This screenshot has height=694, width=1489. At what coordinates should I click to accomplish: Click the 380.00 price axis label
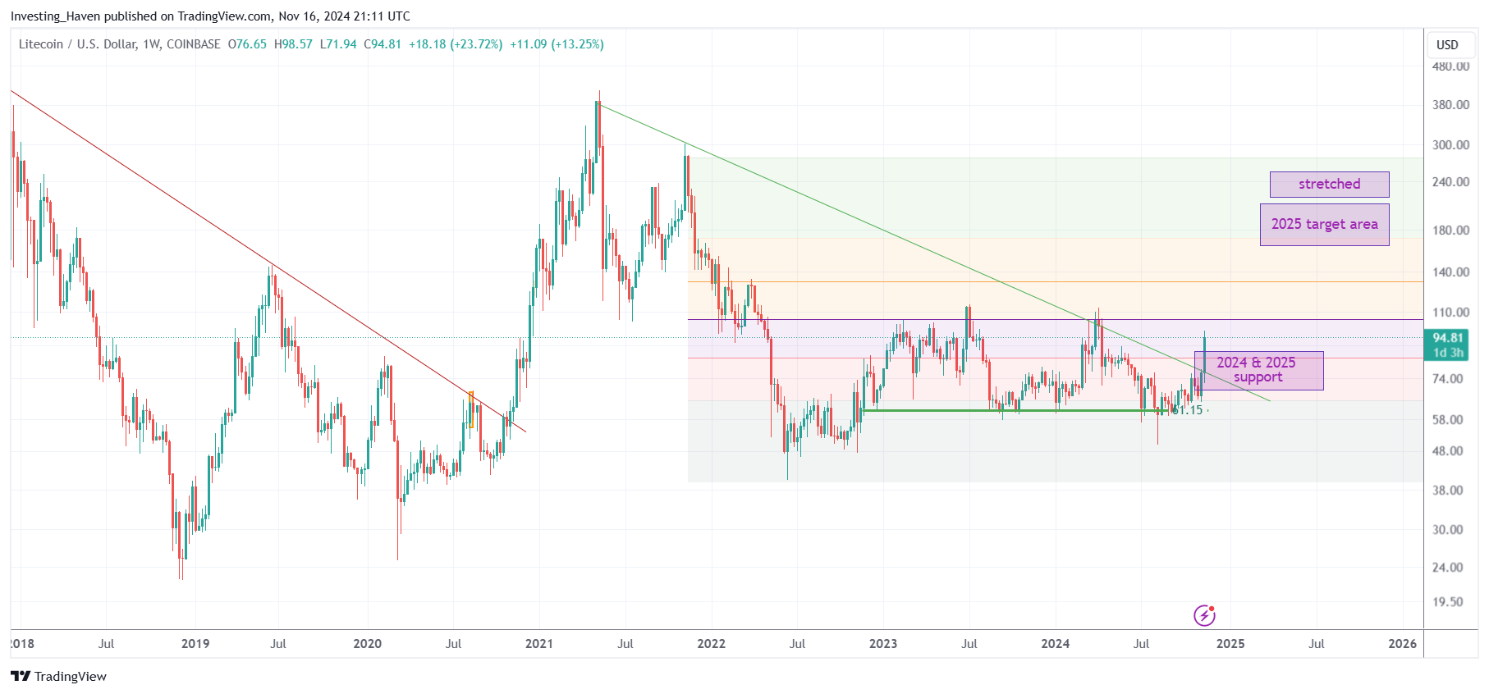pyautogui.click(x=1450, y=105)
